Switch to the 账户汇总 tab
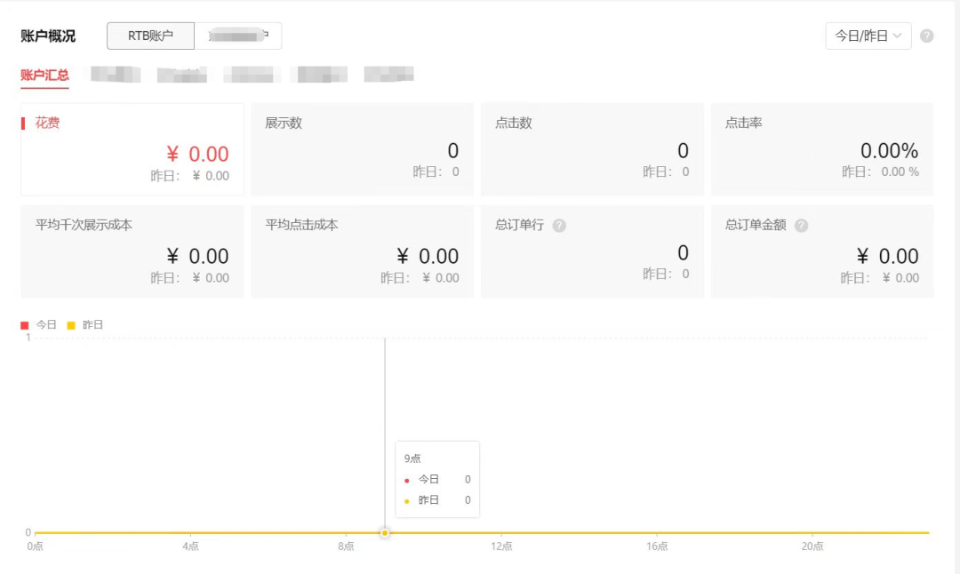This screenshot has height=574, width=960. [44, 76]
